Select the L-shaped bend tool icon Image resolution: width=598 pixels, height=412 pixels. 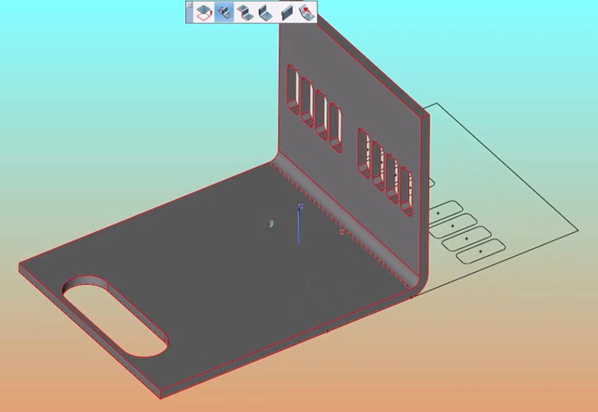(x=265, y=12)
